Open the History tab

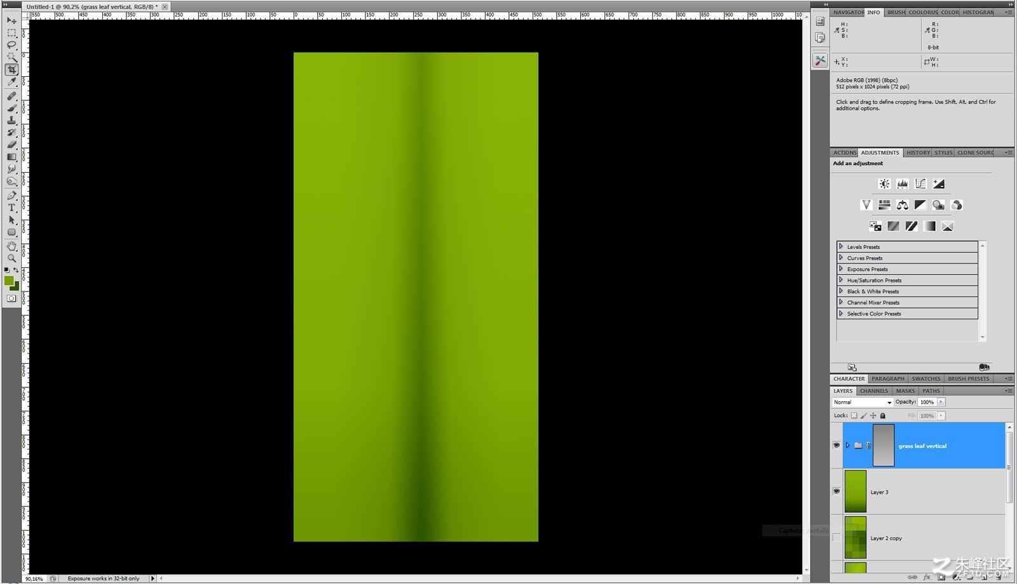pyautogui.click(x=918, y=153)
